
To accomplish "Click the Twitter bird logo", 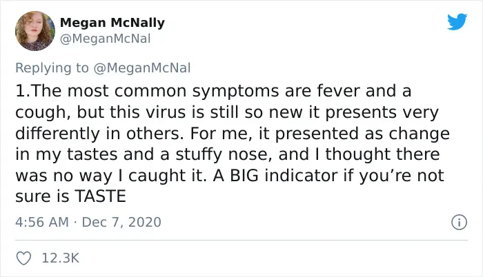I will [x=457, y=21].
